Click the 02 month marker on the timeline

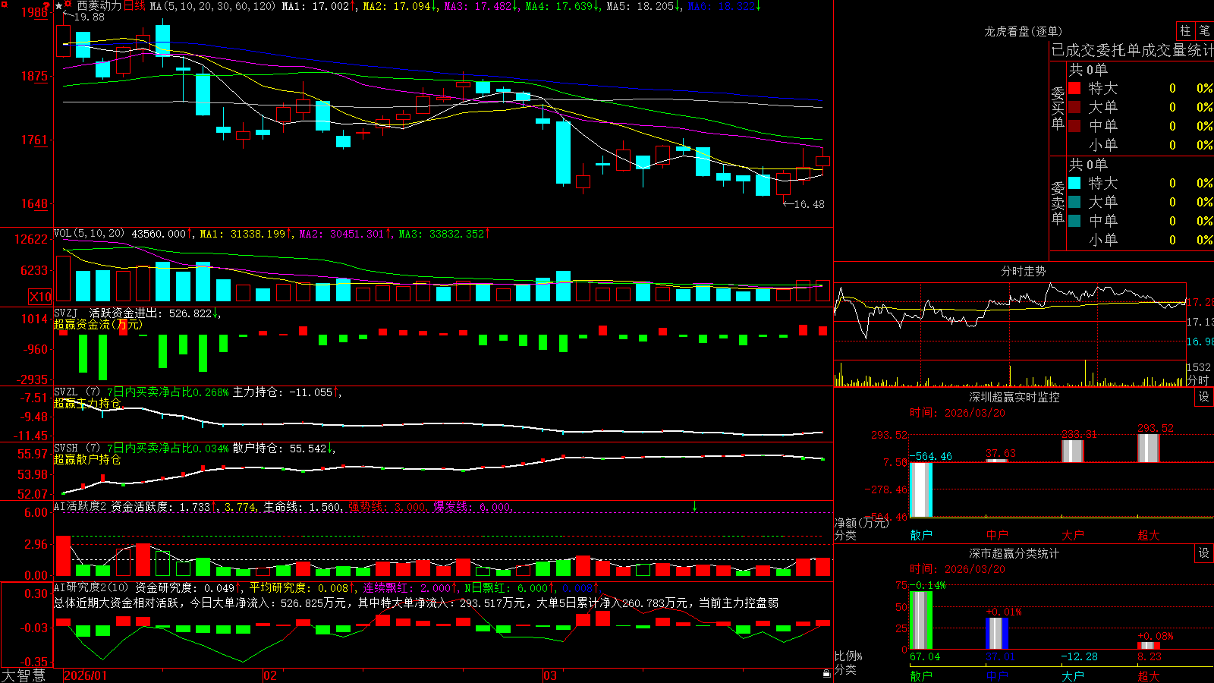pos(270,675)
